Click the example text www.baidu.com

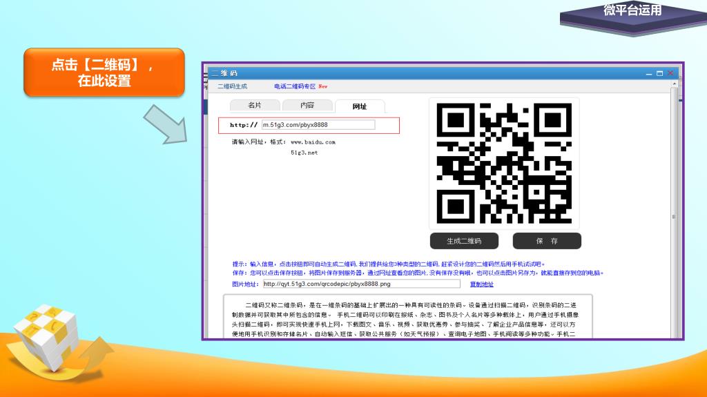[x=313, y=142]
